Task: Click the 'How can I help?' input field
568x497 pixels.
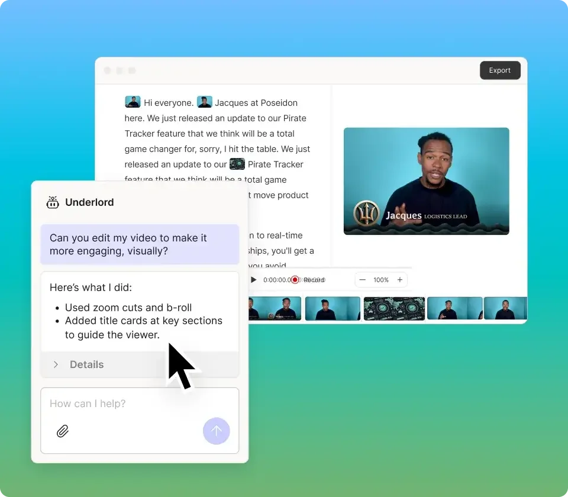Action: tap(140, 404)
